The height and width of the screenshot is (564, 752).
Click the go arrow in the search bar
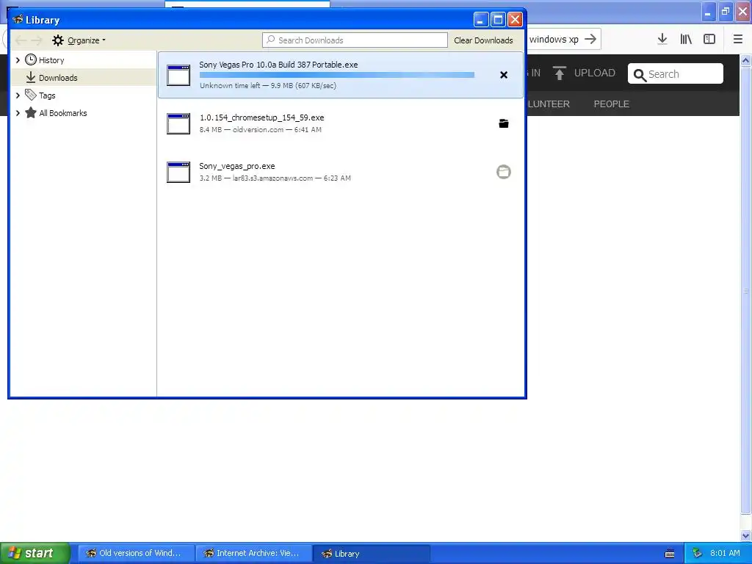pos(591,40)
